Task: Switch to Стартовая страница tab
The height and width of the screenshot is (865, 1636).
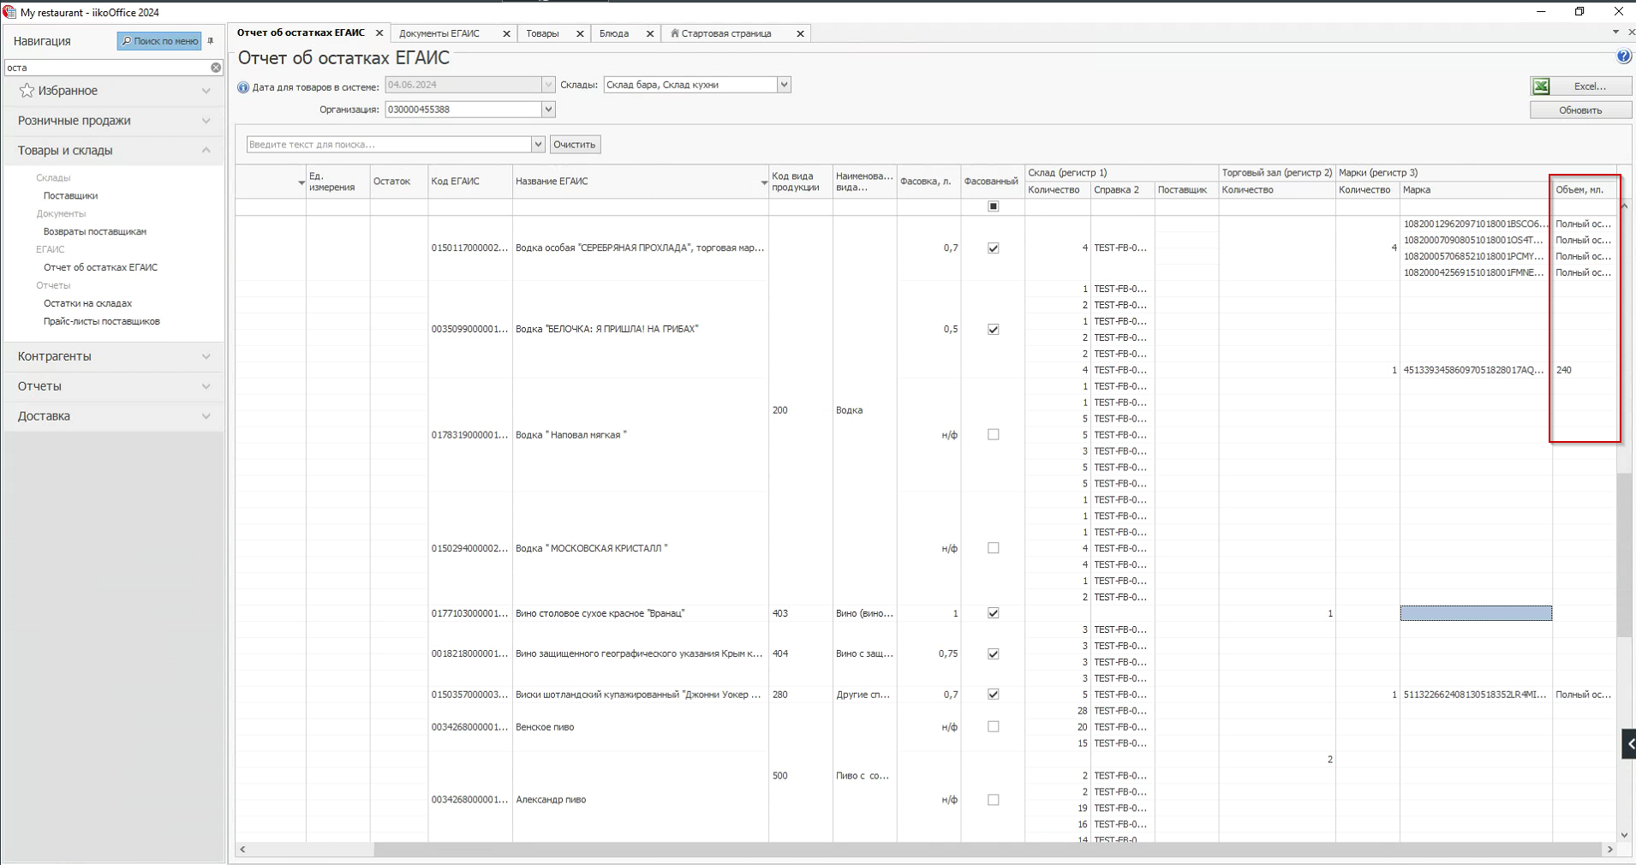Action: (726, 33)
